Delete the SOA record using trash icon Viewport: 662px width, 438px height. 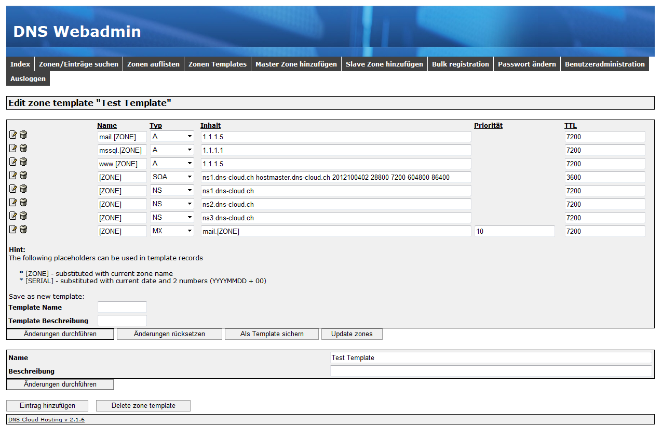(x=23, y=176)
